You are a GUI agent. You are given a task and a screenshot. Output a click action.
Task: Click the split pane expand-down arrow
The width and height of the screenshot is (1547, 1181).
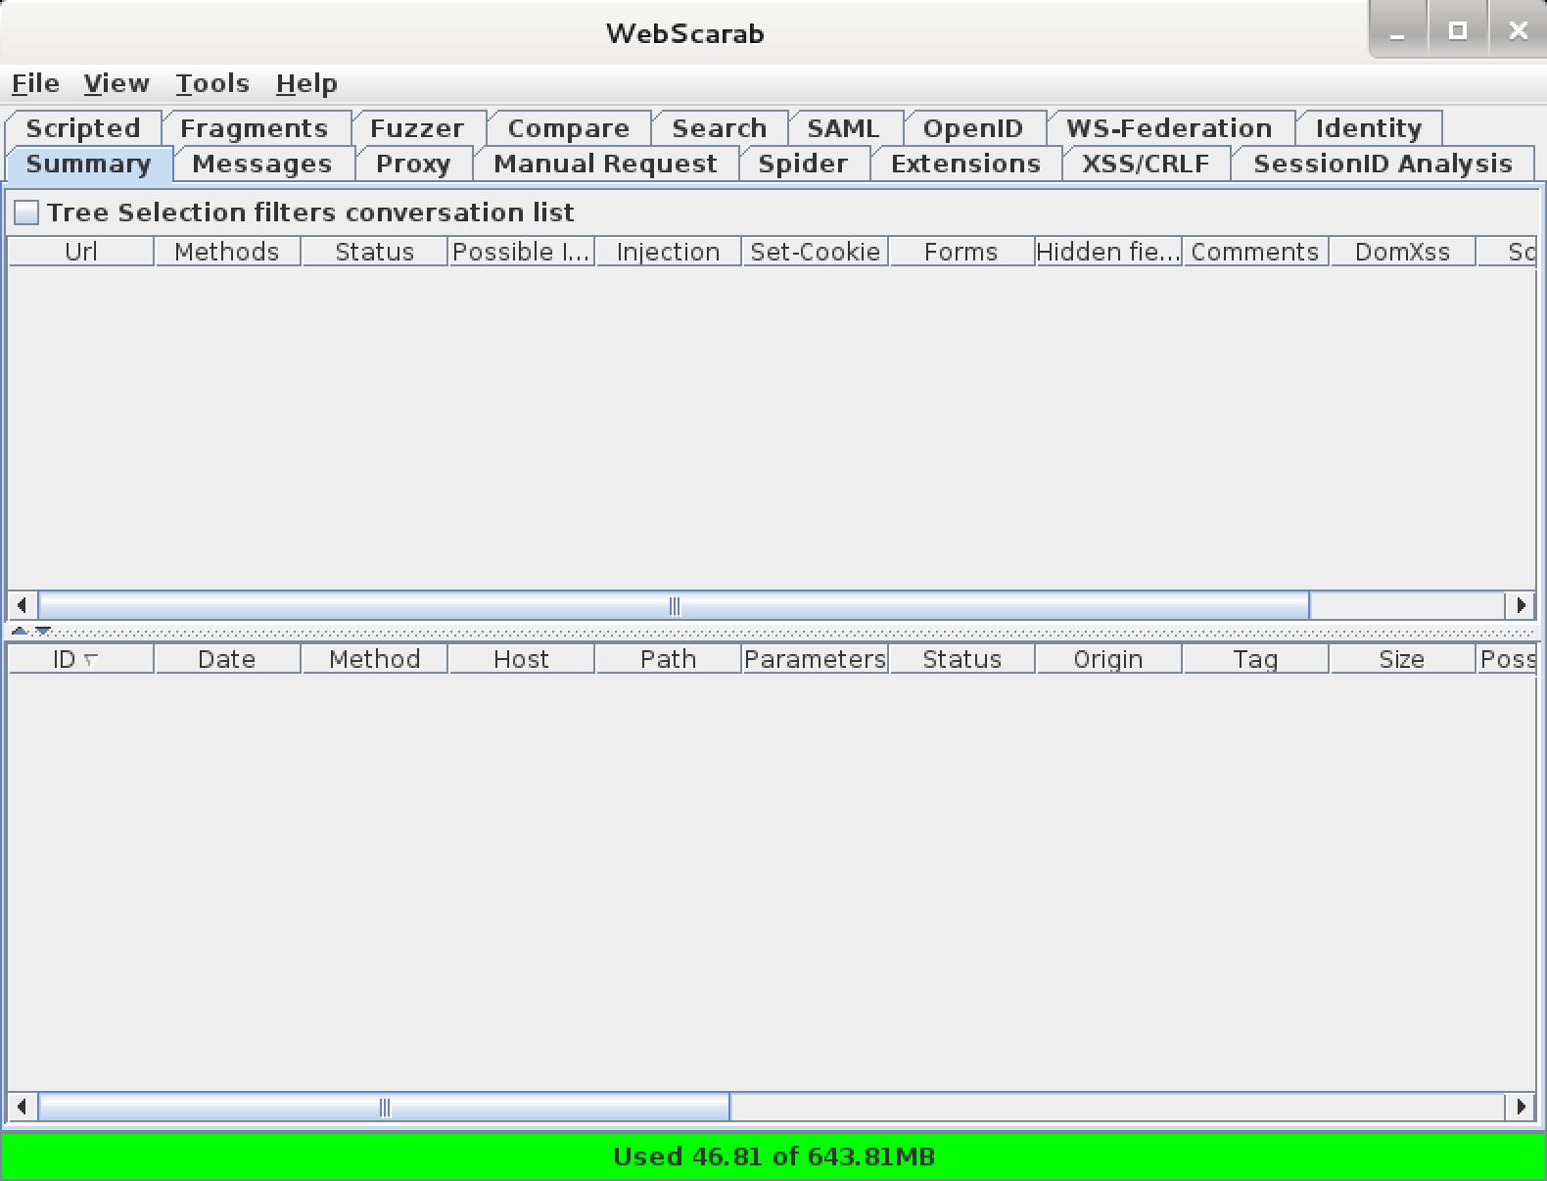tap(42, 632)
